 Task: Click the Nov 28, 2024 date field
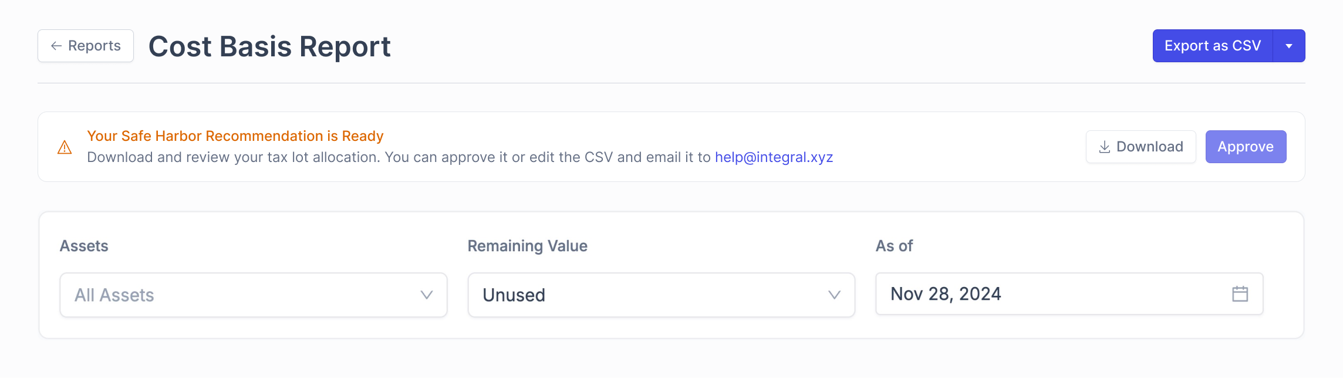1045,293
